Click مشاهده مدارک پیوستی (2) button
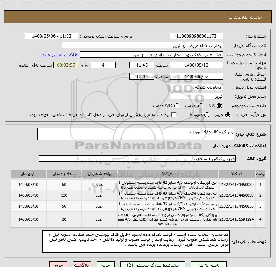Screen dimensions: 276x267 coord(153,265)
